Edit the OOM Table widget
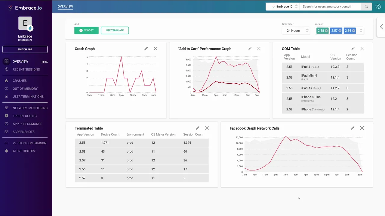The image size is (385, 216). [353, 49]
